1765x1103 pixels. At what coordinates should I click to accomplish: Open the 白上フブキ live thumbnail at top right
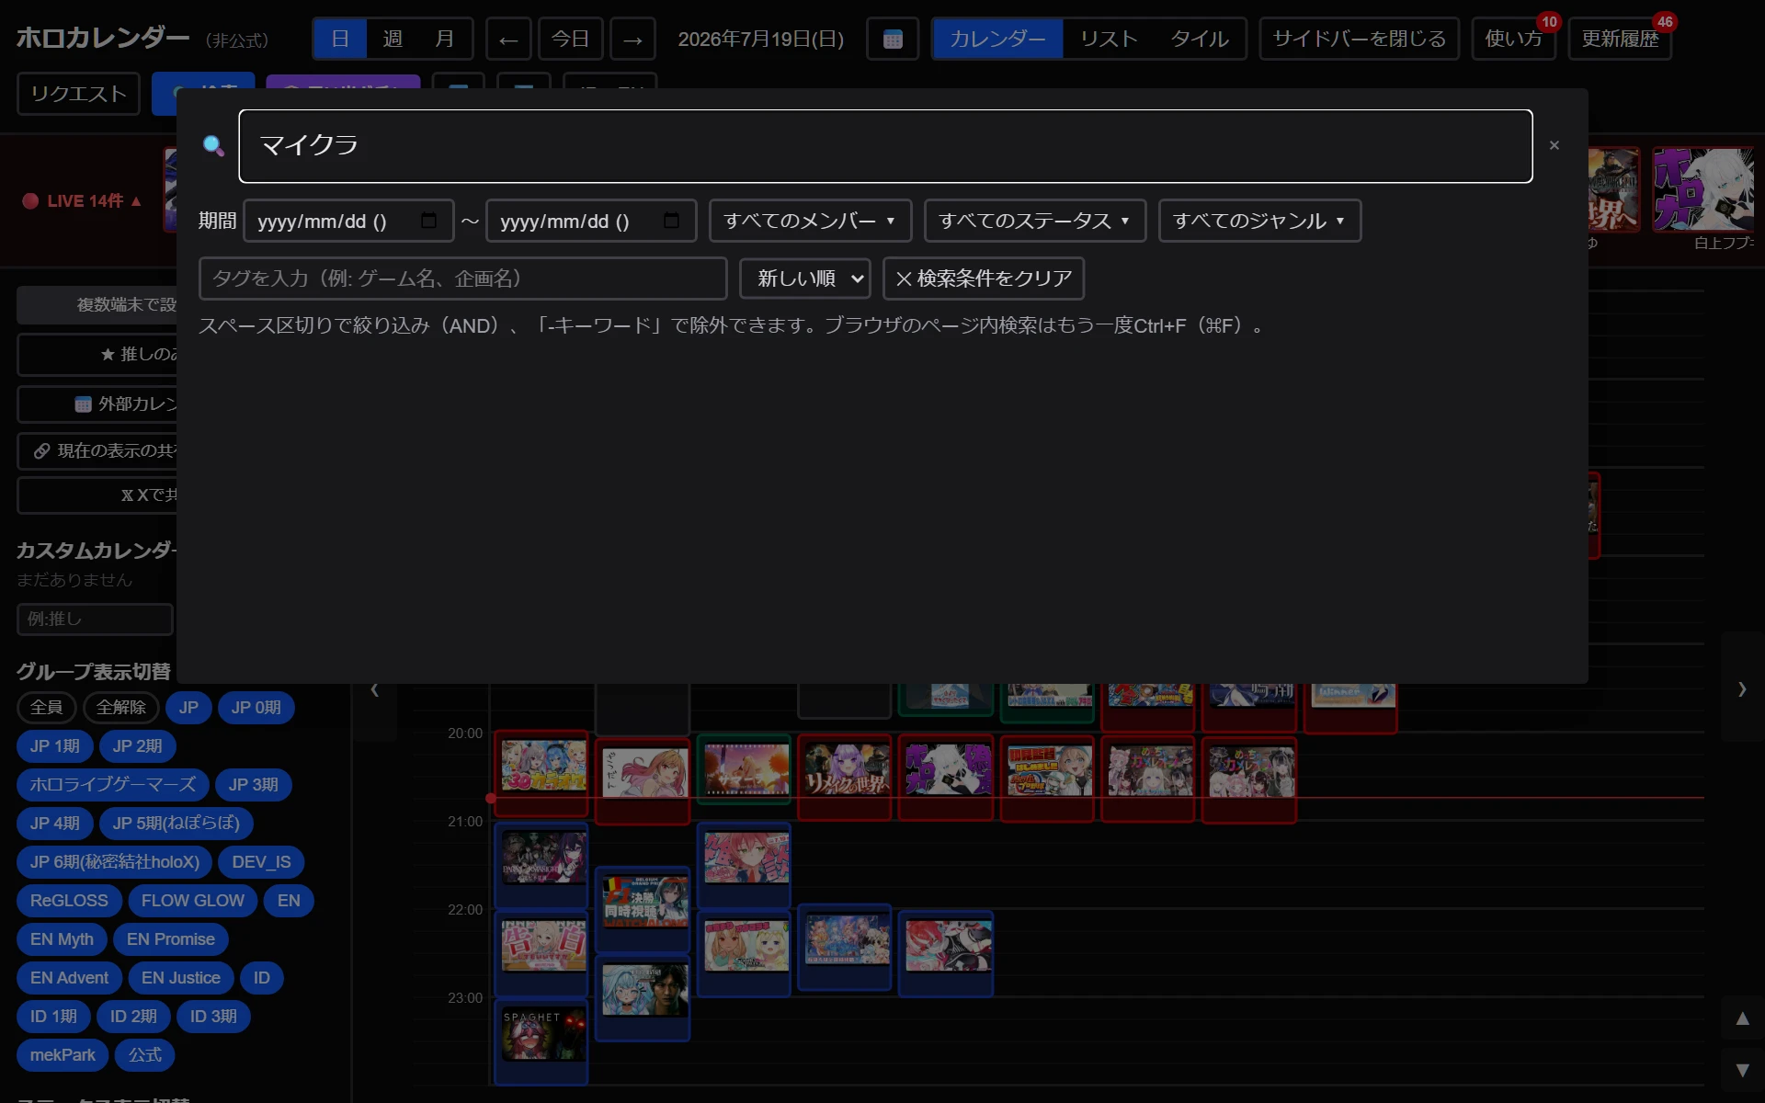point(1703,189)
